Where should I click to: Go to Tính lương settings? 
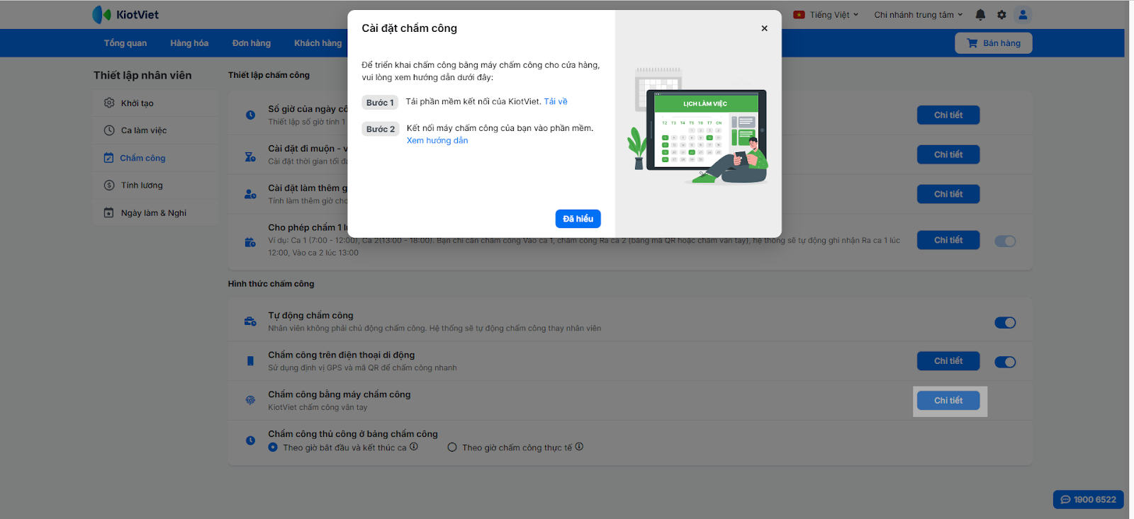[155, 186]
